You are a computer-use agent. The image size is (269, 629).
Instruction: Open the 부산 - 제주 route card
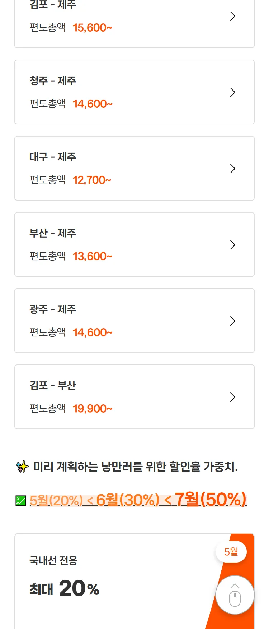click(x=134, y=244)
